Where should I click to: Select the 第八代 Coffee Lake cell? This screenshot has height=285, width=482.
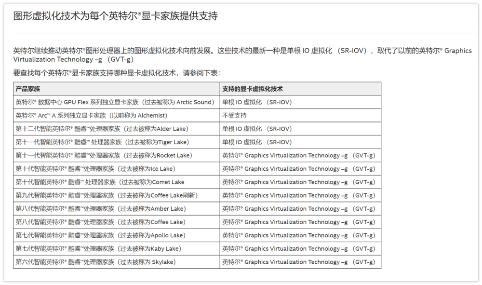117,222
